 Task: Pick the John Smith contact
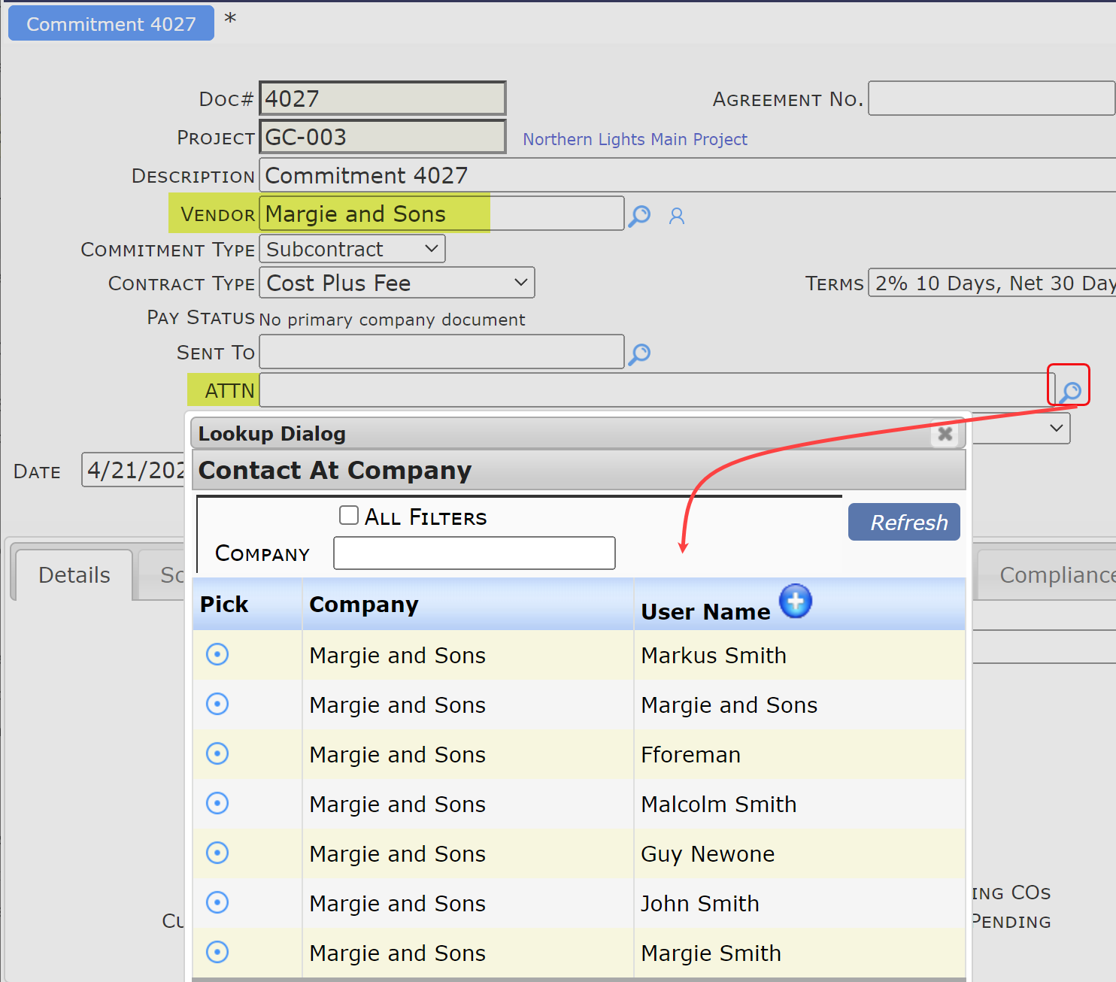click(x=217, y=903)
